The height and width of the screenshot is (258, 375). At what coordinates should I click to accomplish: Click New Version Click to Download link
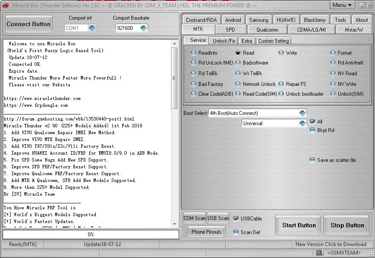[331, 244]
